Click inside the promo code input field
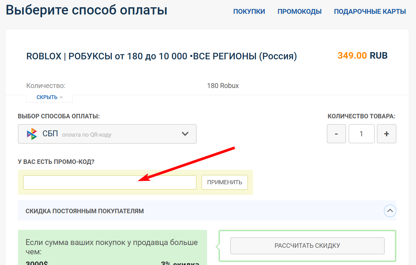 109,182
